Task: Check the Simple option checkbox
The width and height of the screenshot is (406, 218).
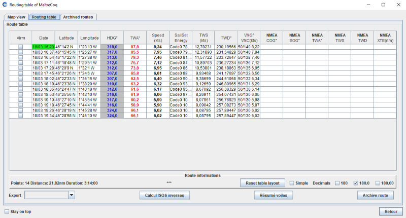Action: pos(292,183)
